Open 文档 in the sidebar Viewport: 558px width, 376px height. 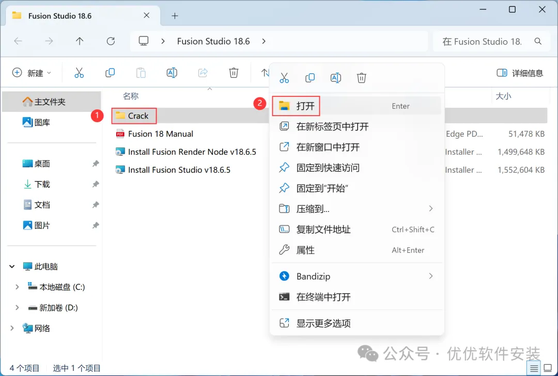point(37,205)
